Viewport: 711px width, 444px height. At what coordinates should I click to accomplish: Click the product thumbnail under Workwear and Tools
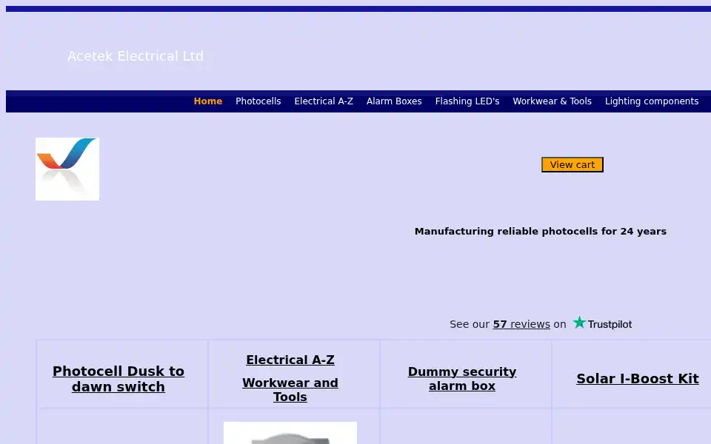290,433
